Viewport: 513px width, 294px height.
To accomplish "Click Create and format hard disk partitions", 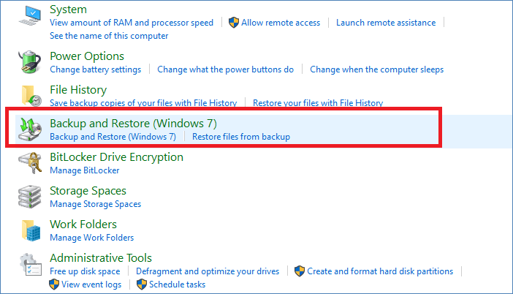I will [x=380, y=271].
